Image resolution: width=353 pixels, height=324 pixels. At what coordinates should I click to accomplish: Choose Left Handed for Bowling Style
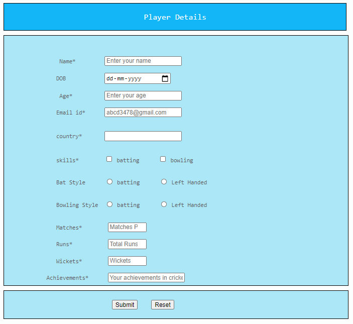click(164, 204)
